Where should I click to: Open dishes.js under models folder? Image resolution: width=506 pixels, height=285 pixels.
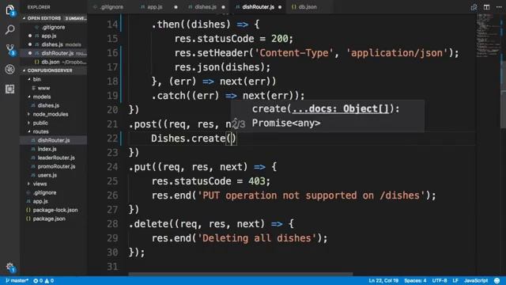click(48, 105)
